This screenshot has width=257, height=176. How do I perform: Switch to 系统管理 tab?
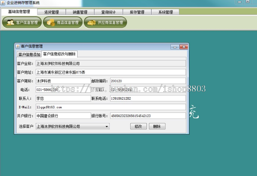tap(166, 12)
